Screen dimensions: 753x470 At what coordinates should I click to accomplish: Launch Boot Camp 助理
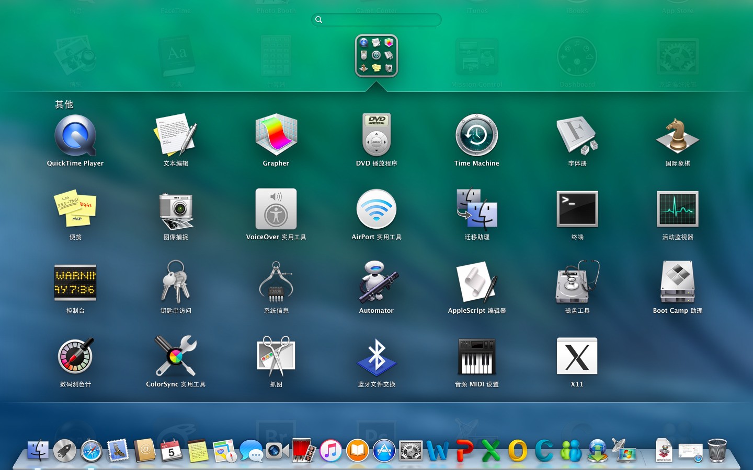pyautogui.click(x=677, y=283)
